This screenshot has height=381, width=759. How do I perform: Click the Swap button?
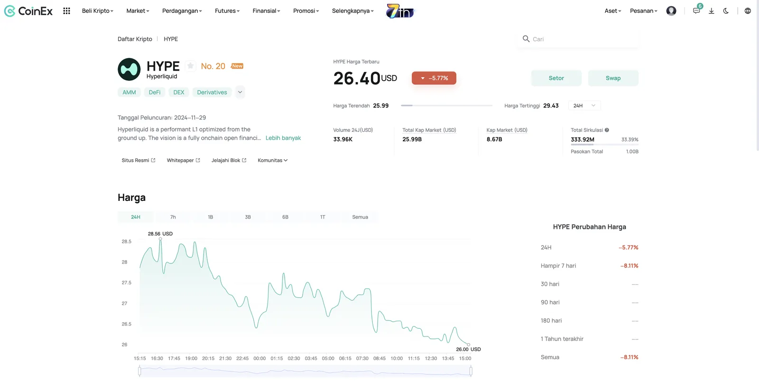coord(613,78)
